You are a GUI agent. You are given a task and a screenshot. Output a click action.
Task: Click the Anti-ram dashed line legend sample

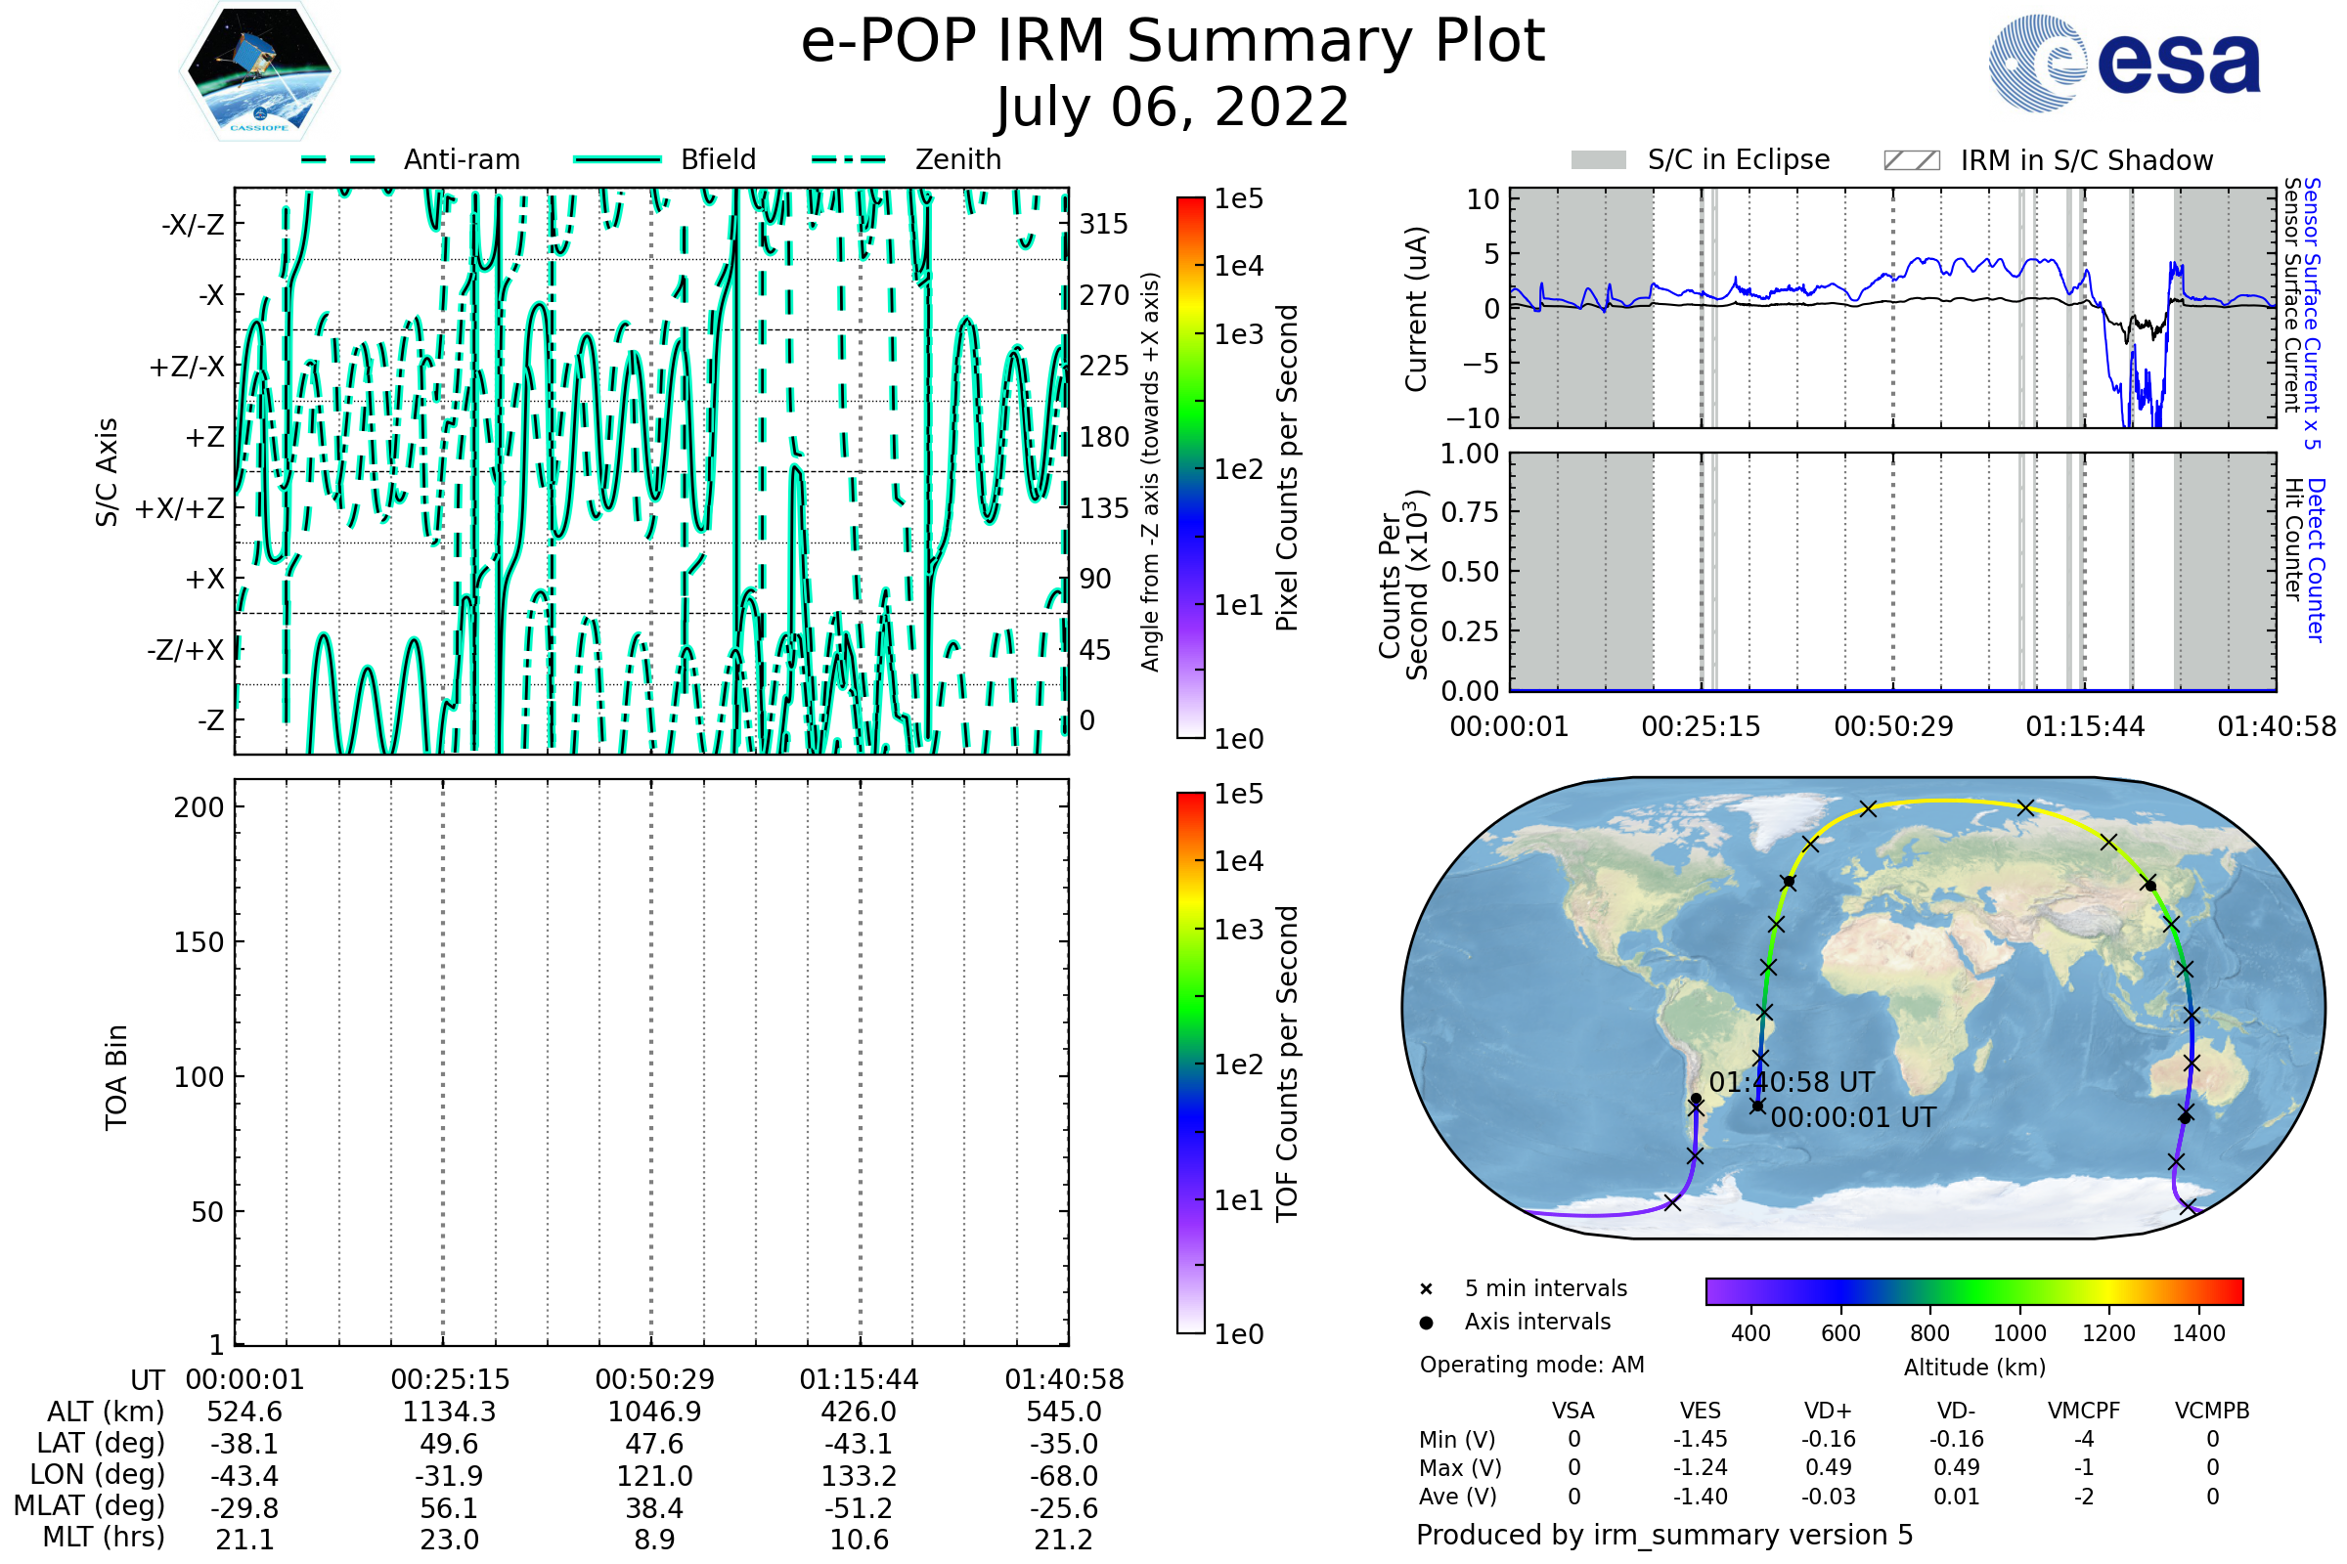(x=338, y=159)
